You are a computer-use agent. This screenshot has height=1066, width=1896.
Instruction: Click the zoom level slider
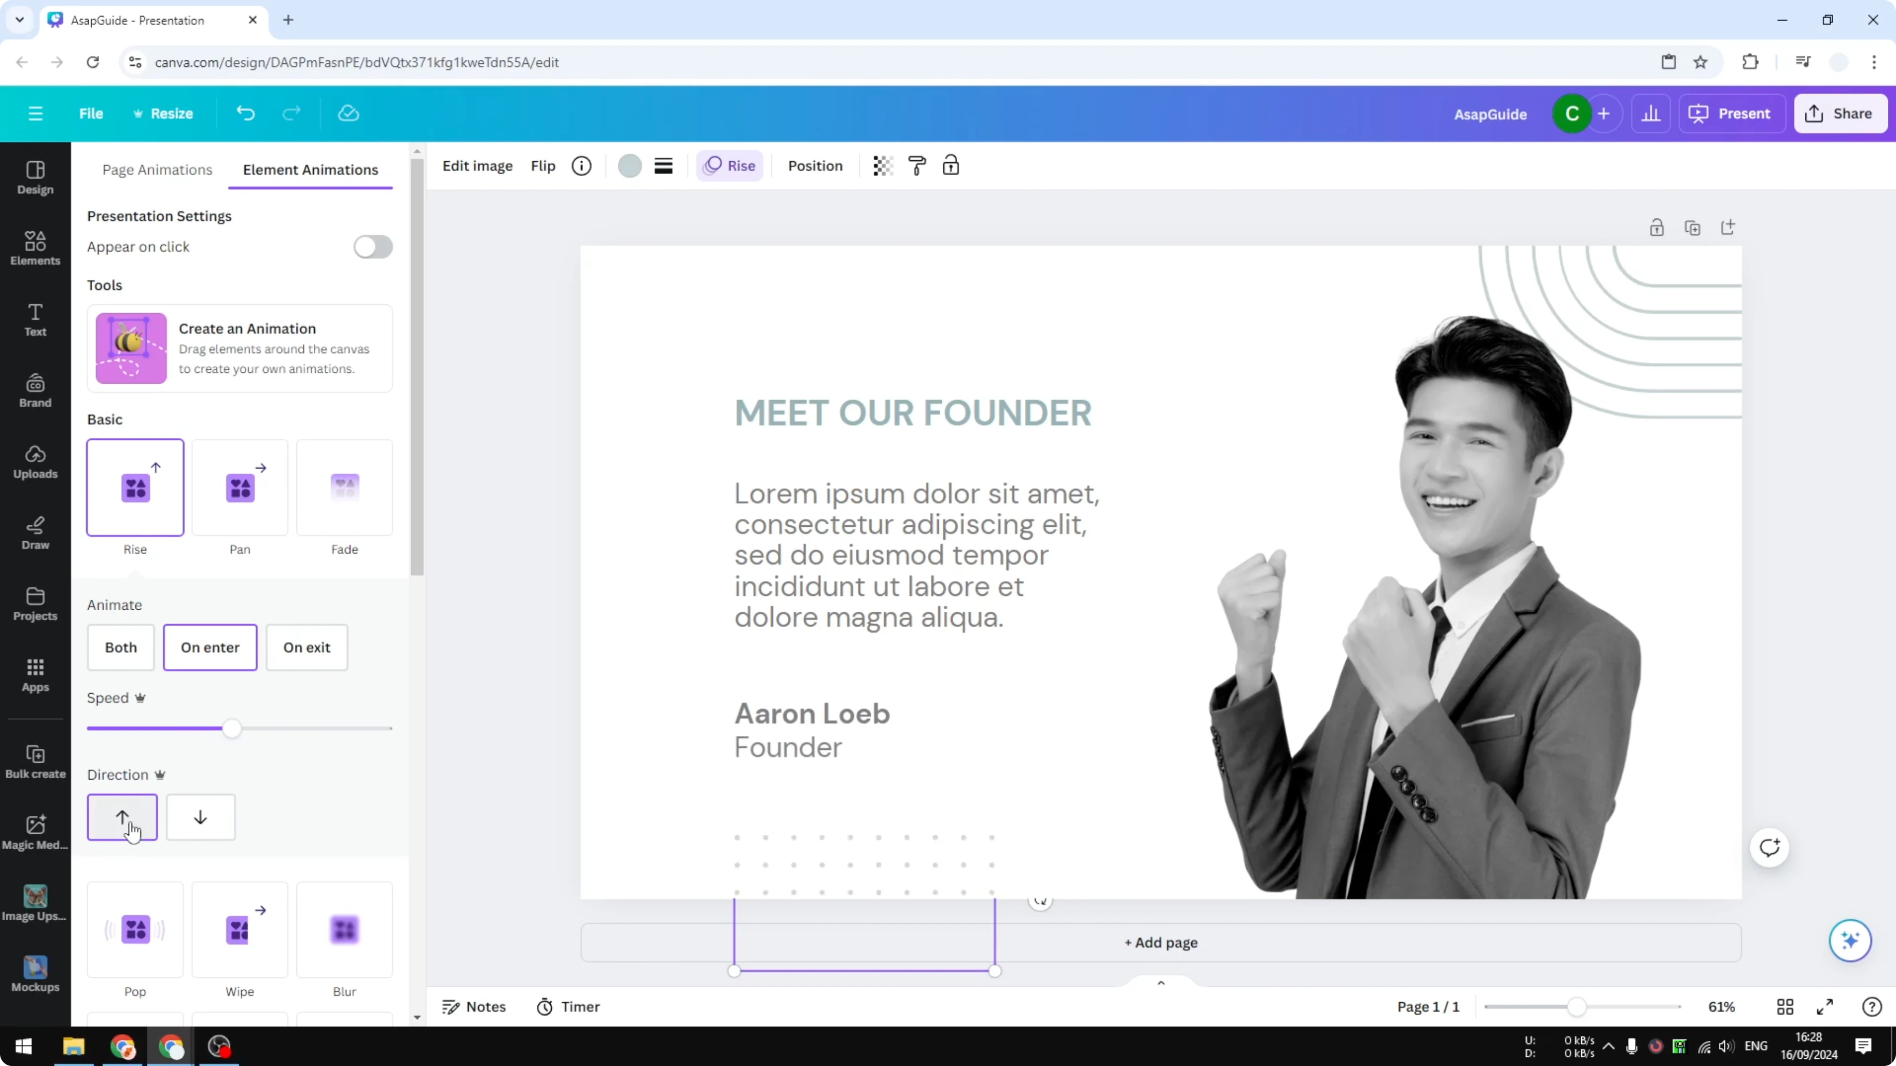point(1583,1007)
